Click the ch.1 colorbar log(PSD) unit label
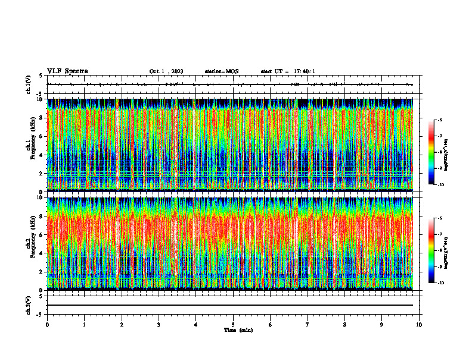 (446, 155)
